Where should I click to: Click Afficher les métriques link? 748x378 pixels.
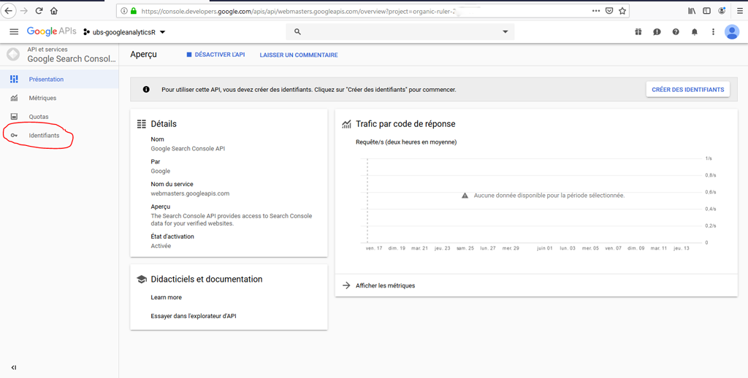click(x=386, y=285)
